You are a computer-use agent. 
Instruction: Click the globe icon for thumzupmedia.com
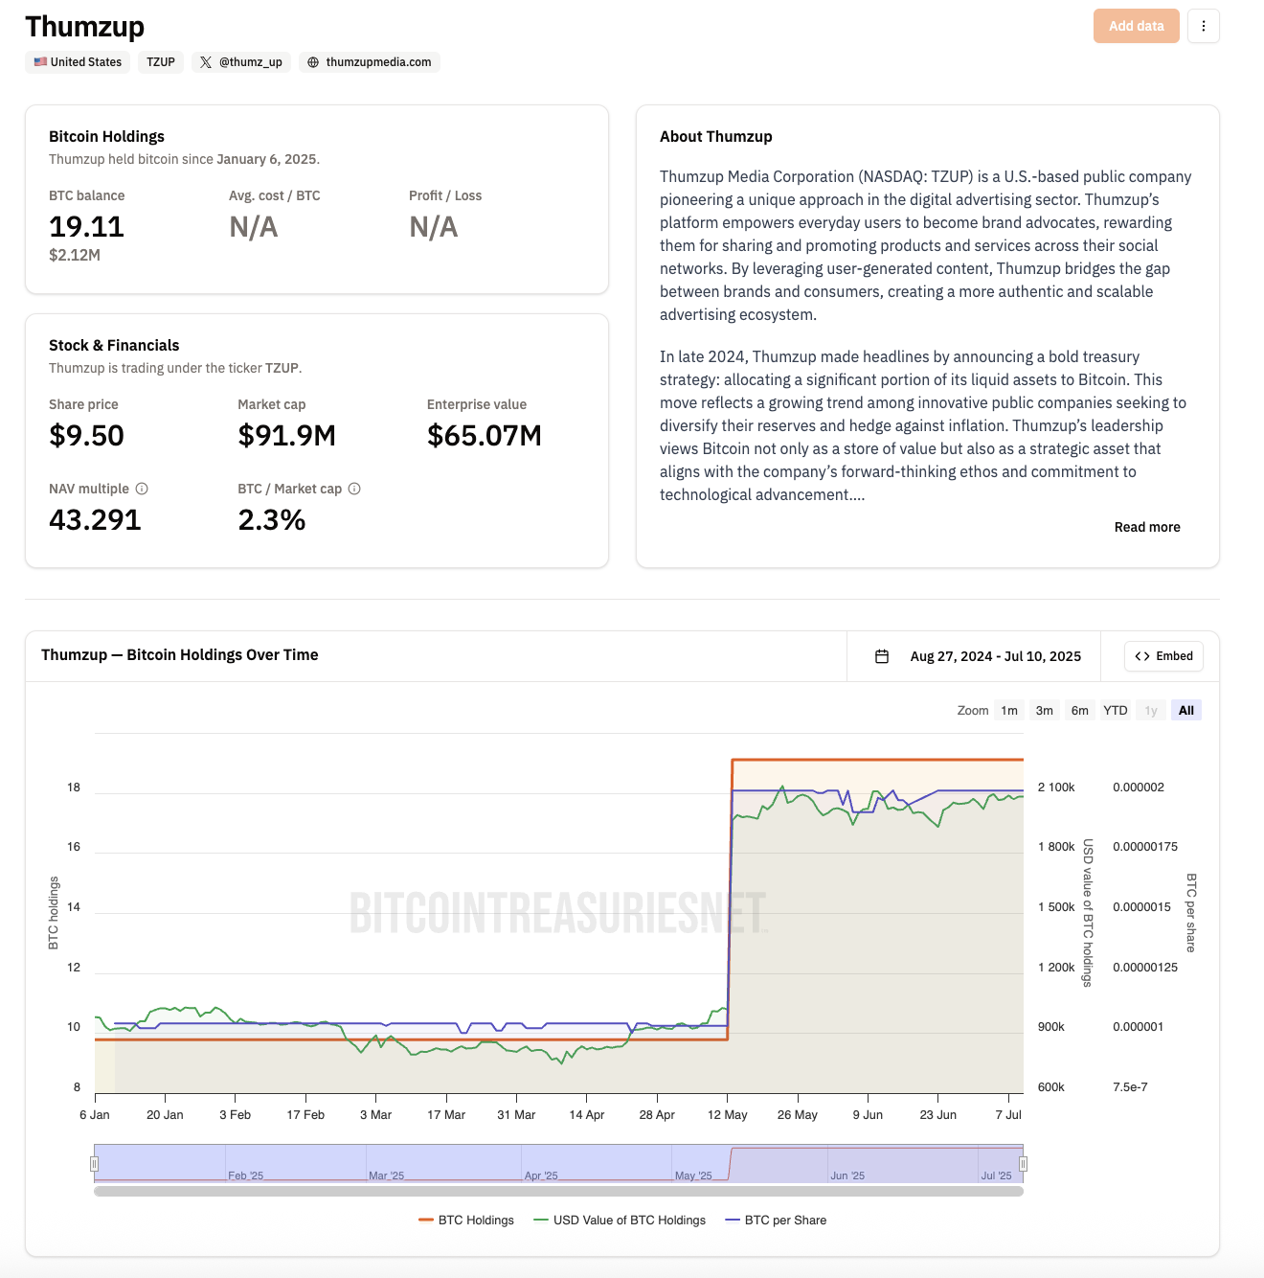pyautogui.click(x=313, y=62)
